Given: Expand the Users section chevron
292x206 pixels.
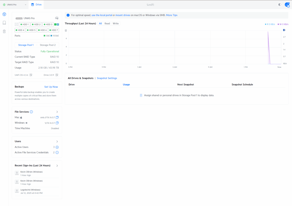Looking at the screenshot, I should 57,142.
